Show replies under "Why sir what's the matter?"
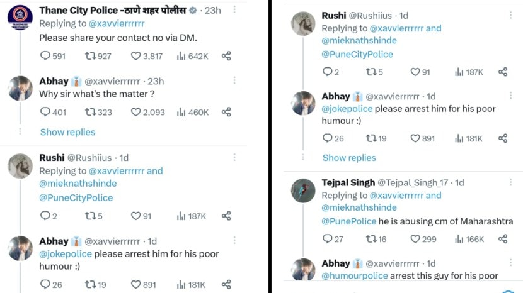This screenshot has width=523, height=293. [x=67, y=132]
